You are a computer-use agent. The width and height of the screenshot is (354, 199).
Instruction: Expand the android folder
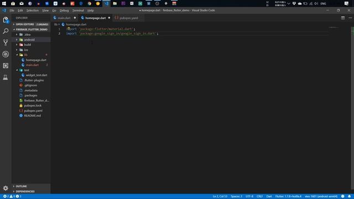click(17, 39)
